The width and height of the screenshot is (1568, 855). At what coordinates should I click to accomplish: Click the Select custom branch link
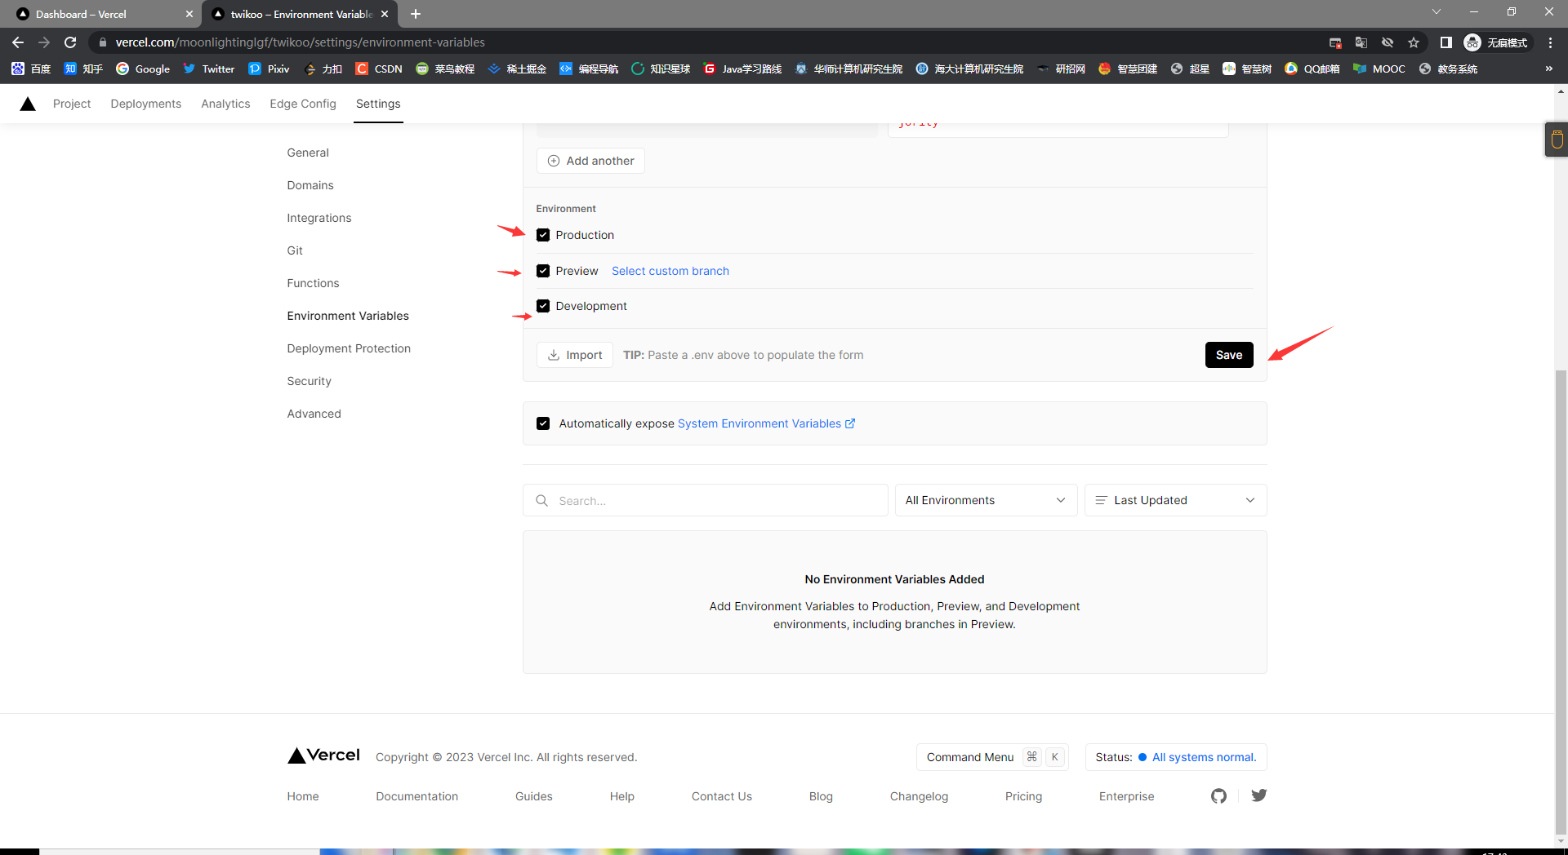pyautogui.click(x=670, y=271)
